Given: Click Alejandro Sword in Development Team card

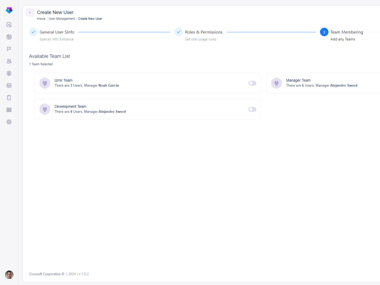Looking at the screenshot, I should tap(112, 111).
